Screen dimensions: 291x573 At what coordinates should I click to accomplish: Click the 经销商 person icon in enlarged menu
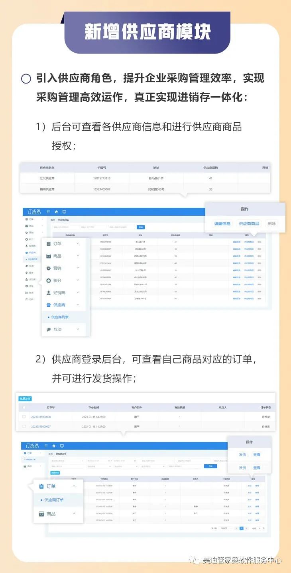48,292
